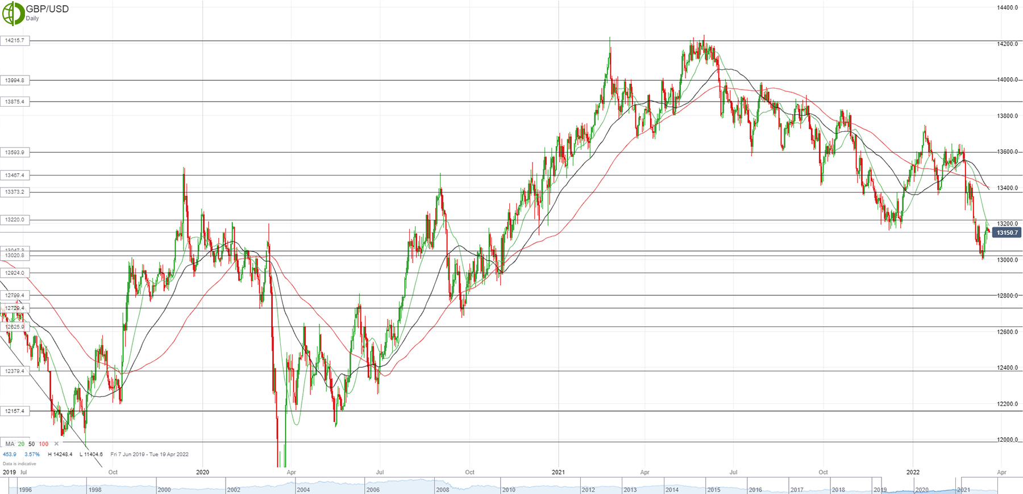
Task: Jump to 1996 in the navigator strip
Action: 25,490
